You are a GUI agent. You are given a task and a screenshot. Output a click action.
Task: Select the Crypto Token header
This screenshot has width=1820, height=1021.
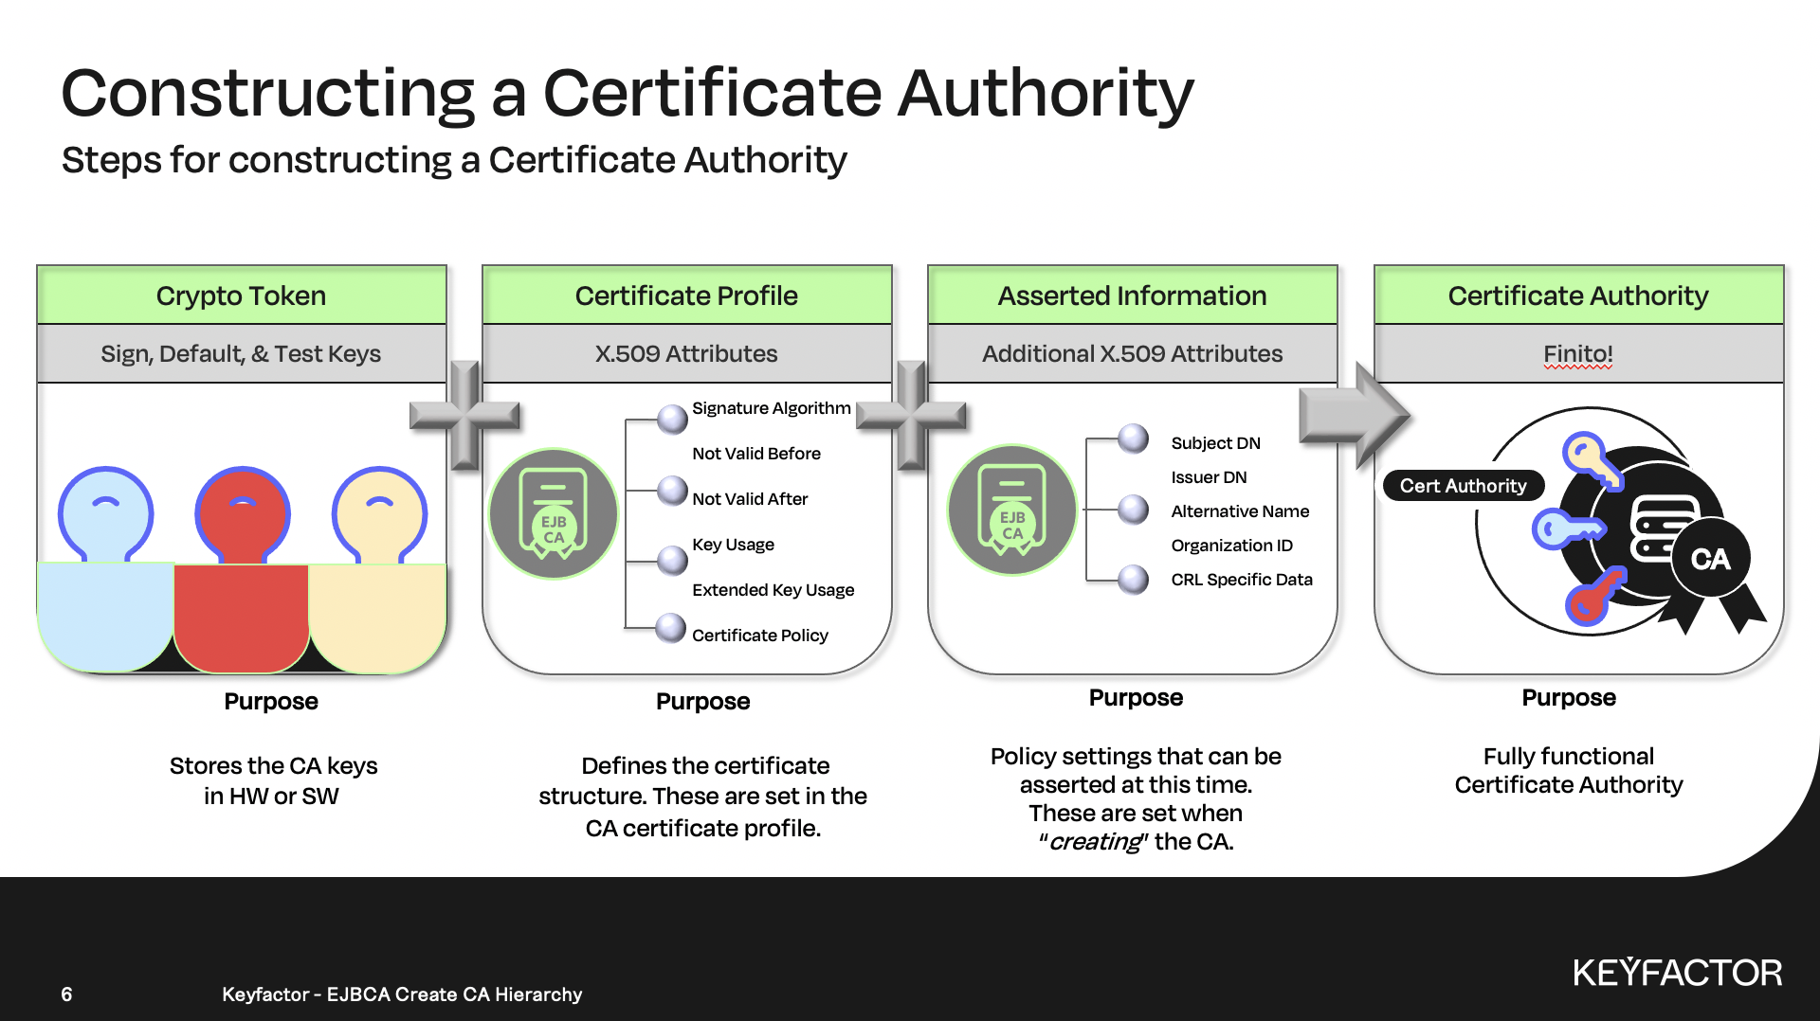click(x=241, y=296)
